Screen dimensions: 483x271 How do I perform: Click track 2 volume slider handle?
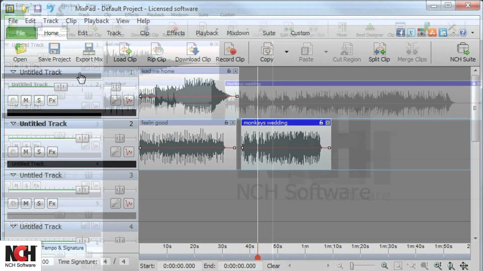point(82,139)
